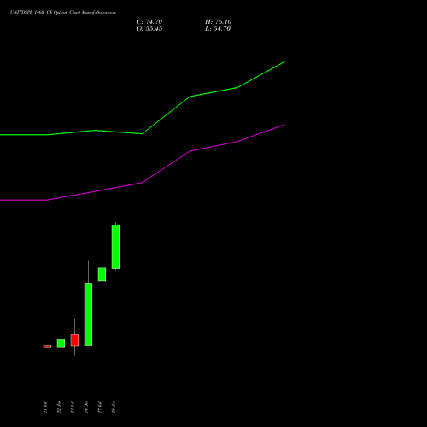Select the 22 Jul date label
Viewport: 427px width, 427px height.
(59, 407)
